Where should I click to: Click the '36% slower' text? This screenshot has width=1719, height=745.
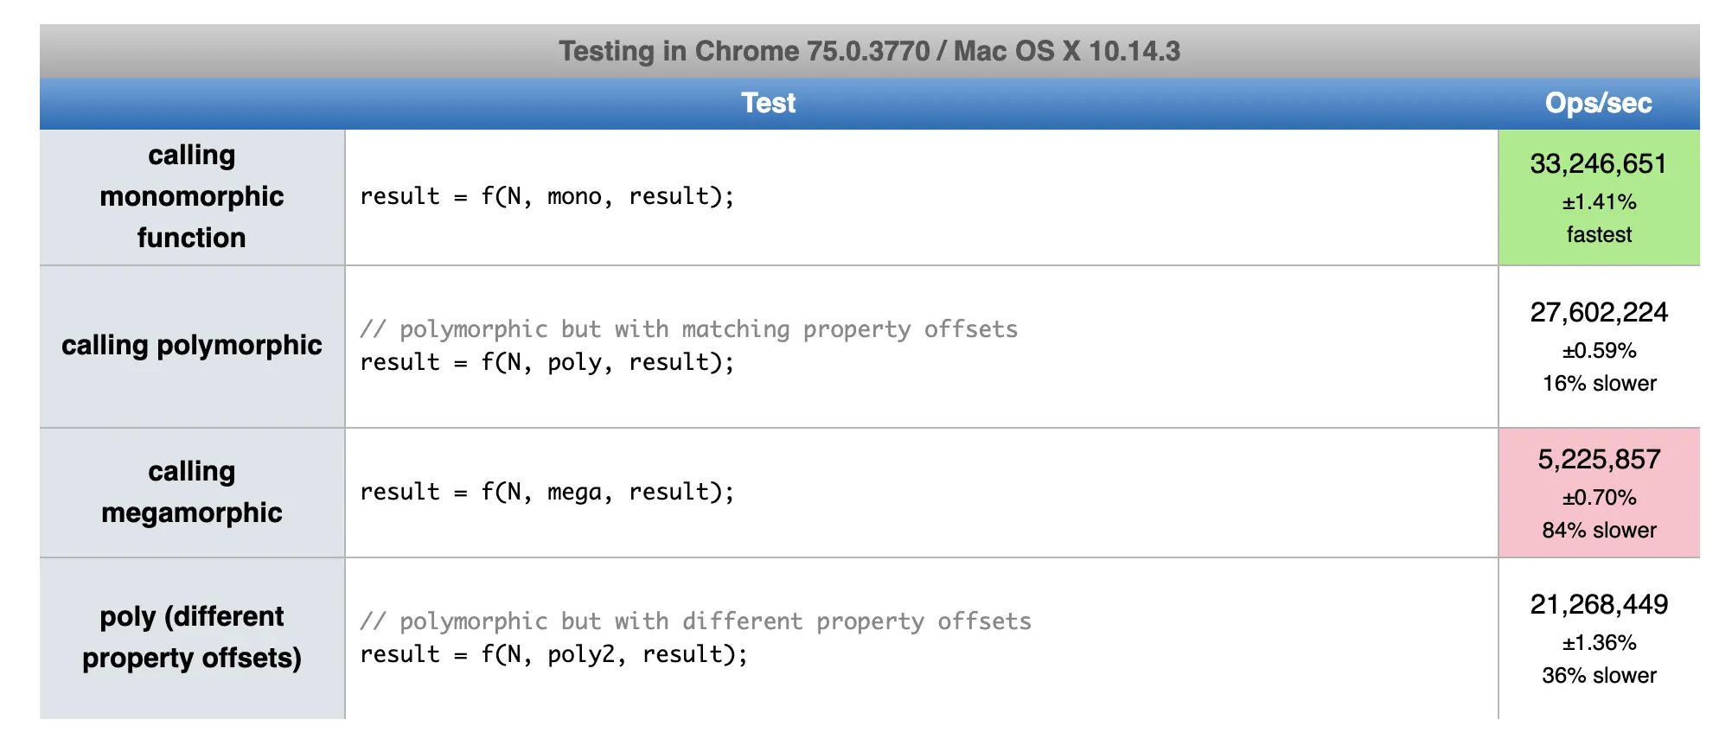(x=1600, y=676)
